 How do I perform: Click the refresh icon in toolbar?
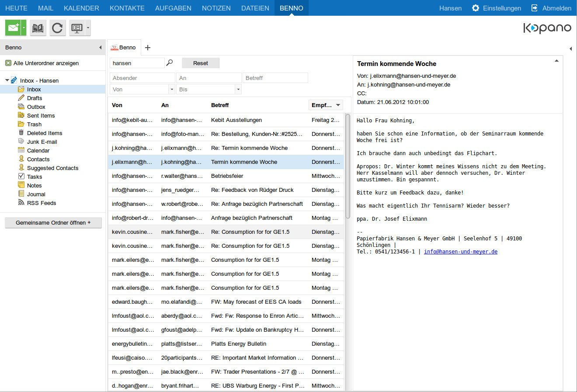pos(57,28)
